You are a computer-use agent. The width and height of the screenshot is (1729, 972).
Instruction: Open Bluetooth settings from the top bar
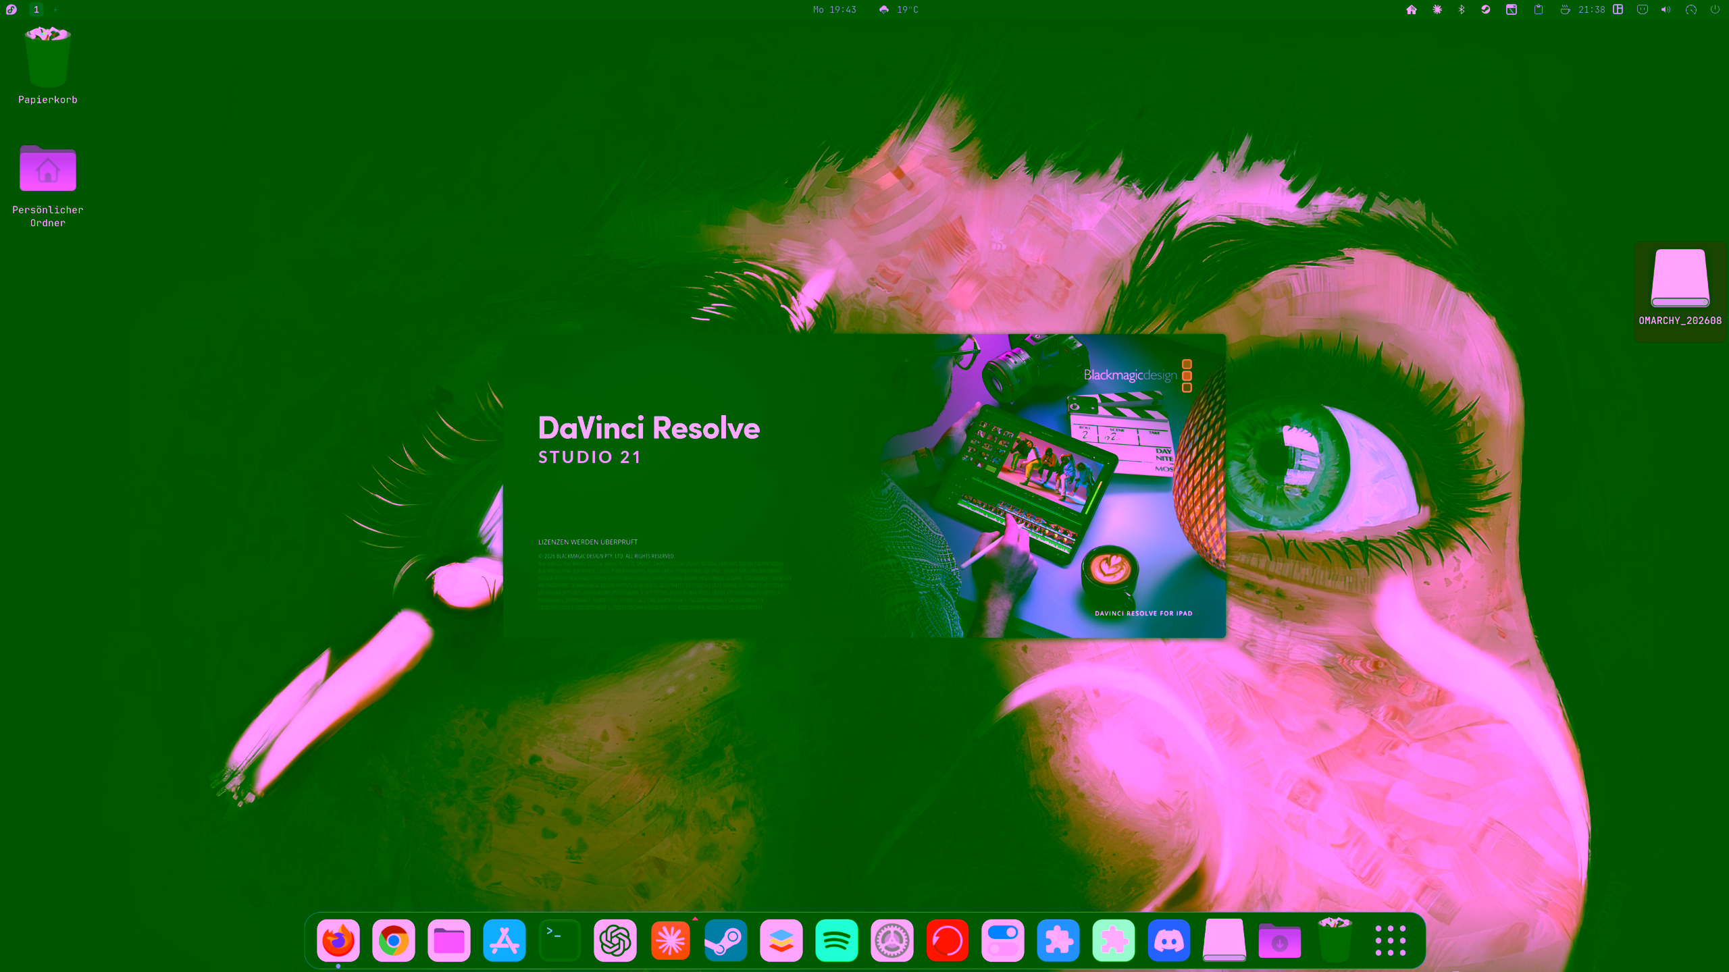[x=1462, y=9]
